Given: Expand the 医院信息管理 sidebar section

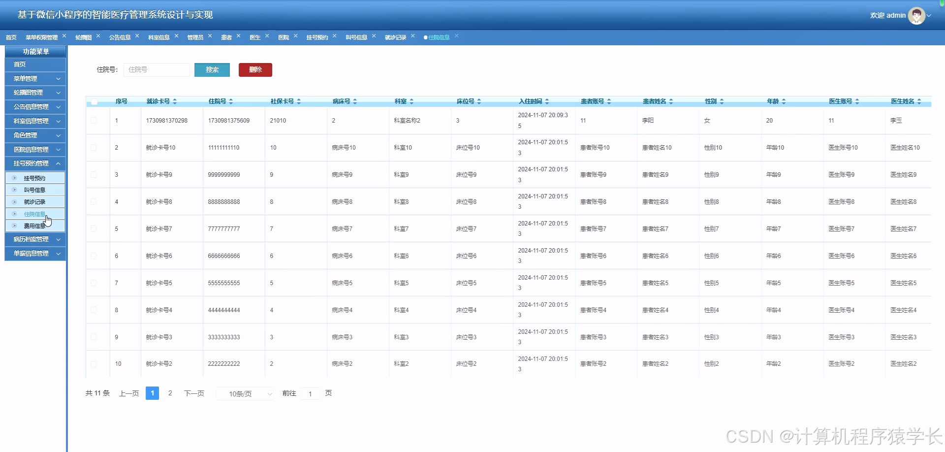Looking at the screenshot, I should (35, 149).
